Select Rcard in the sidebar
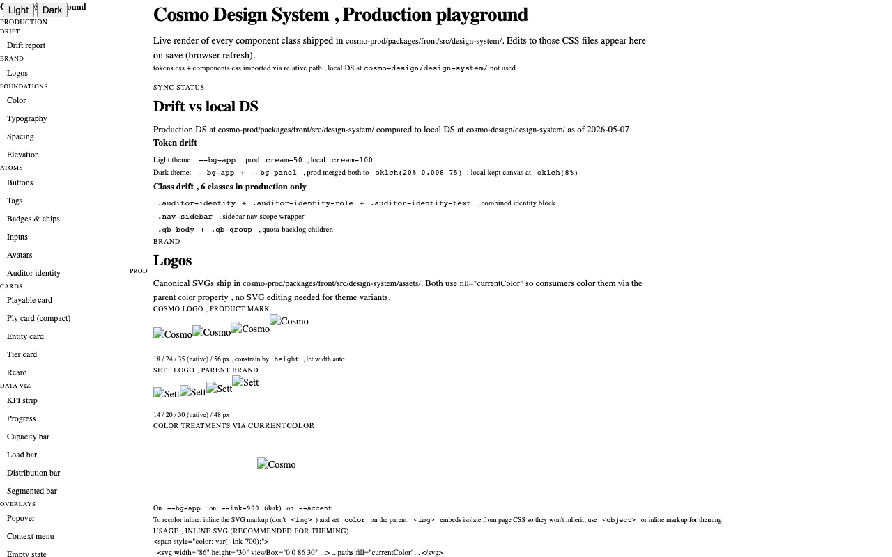 (x=17, y=372)
